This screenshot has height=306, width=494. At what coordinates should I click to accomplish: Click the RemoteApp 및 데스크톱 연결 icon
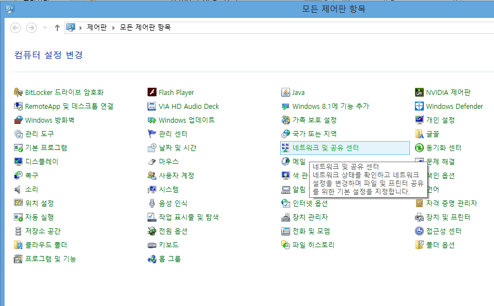pyautogui.click(x=18, y=106)
